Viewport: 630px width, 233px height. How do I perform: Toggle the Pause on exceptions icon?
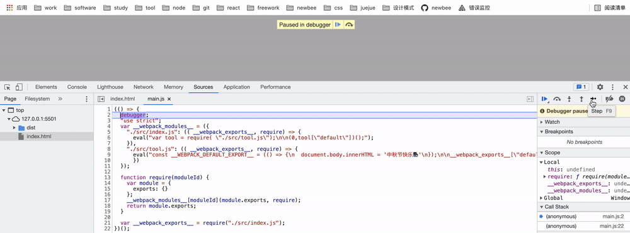pos(622,99)
